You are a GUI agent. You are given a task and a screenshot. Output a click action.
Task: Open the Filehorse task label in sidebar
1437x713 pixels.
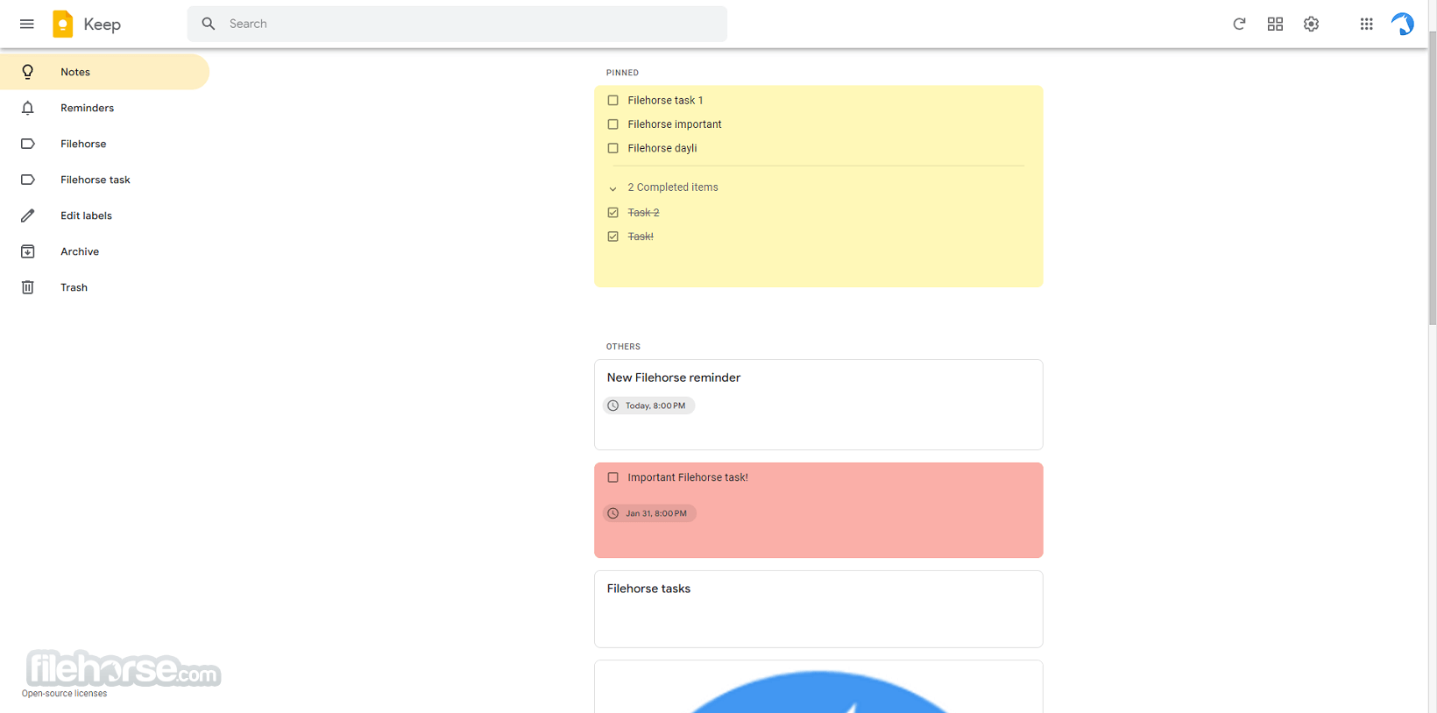(104, 180)
